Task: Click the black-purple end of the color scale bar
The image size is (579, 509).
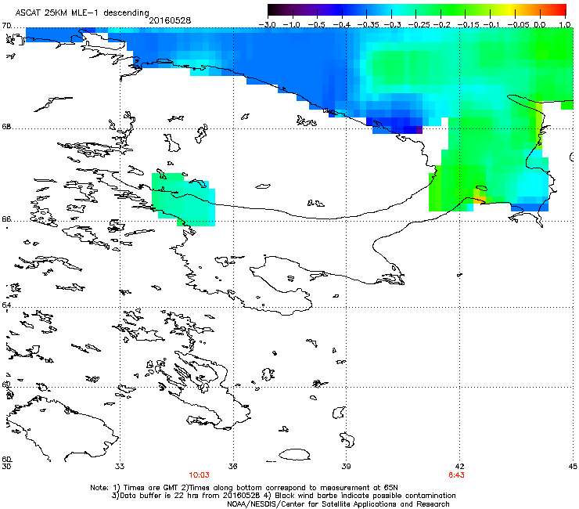Action: tap(273, 9)
